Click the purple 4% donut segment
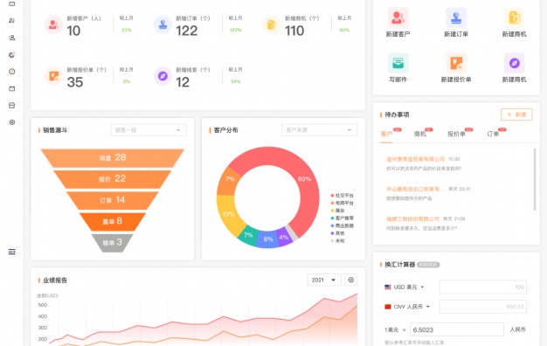The image size is (547, 346). coord(284,237)
